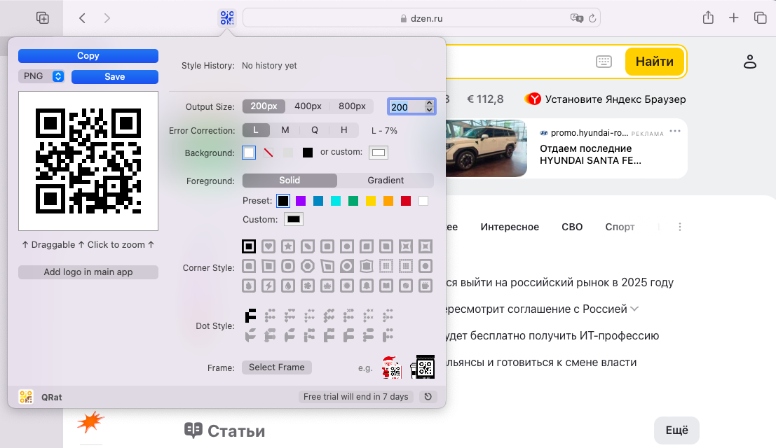Click the Ещё button
The width and height of the screenshot is (776, 448).
[676, 430]
